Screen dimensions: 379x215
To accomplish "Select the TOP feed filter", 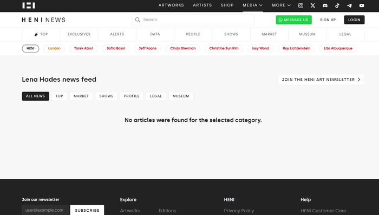I will click(x=59, y=96).
